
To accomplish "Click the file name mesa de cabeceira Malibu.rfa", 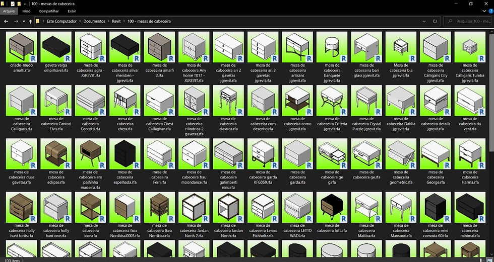I will [x=366, y=231].
